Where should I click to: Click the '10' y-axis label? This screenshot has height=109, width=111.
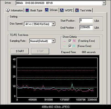14,86
